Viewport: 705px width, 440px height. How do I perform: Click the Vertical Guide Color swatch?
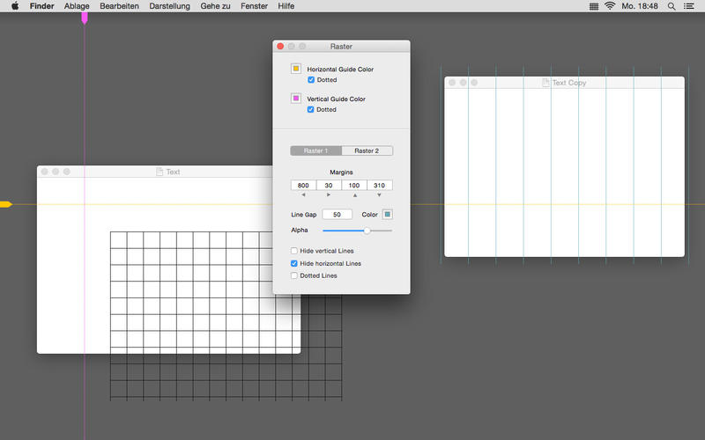296,99
